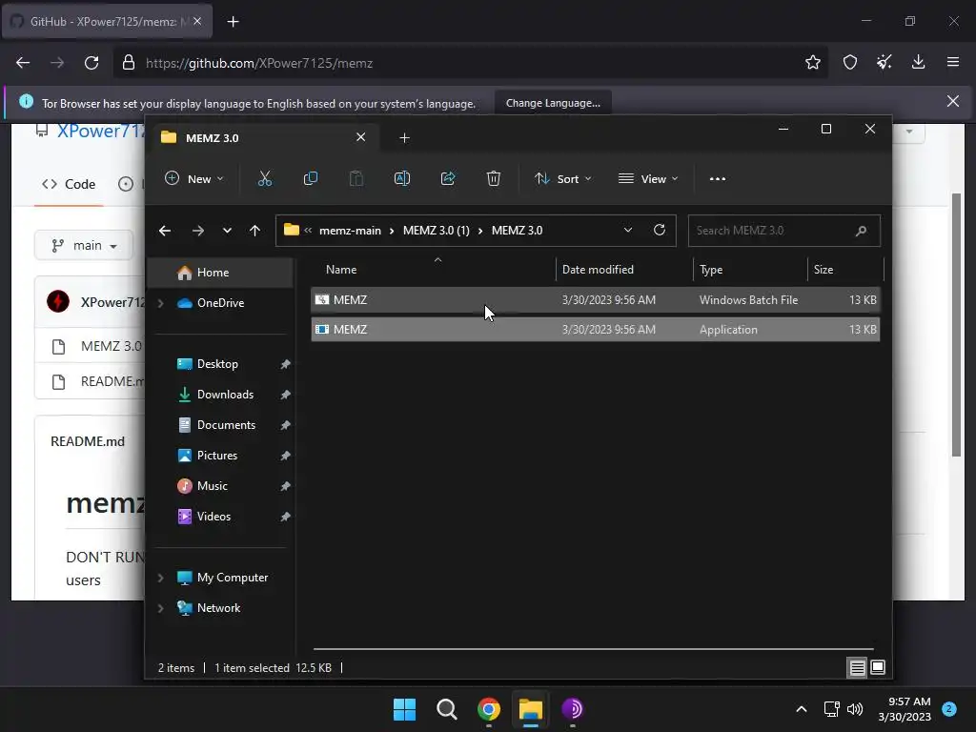
Task: Open Tor Browser shield security level icon
Action: click(x=849, y=62)
